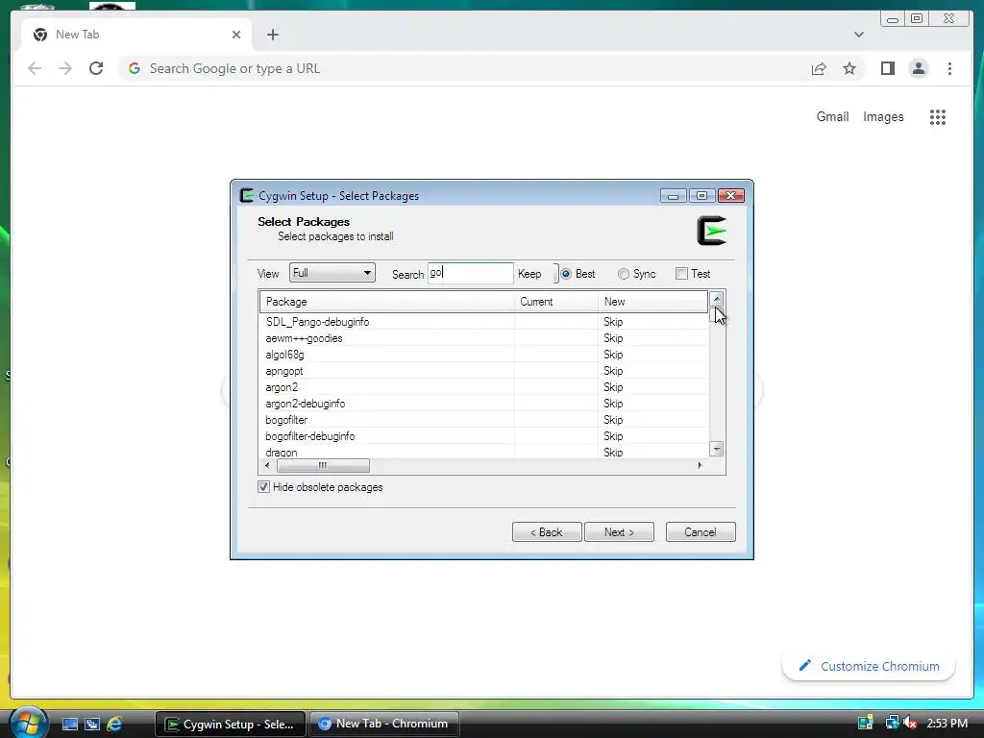Open a new Chromium tab
The height and width of the screenshot is (738, 984).
pyautogui.click(x=272, y=35)
